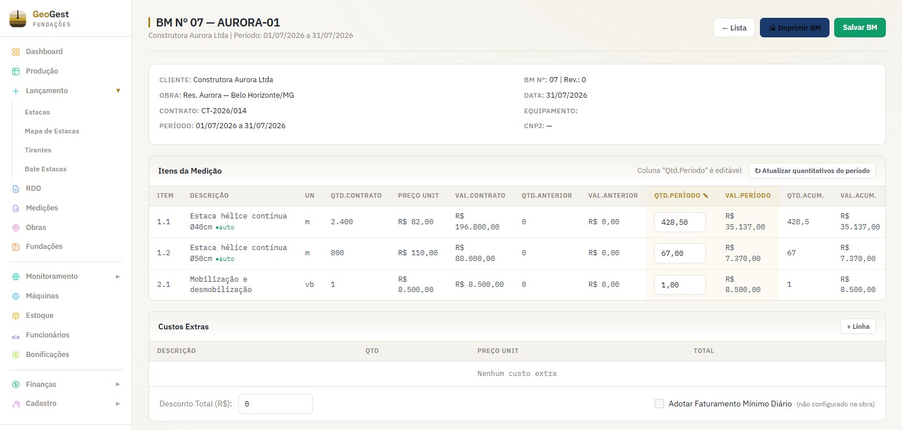This screenshot has width=902, height=430.
Task: Click the Cadastro user icon
Action: point(16,404)
